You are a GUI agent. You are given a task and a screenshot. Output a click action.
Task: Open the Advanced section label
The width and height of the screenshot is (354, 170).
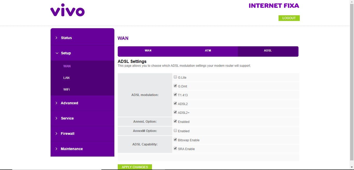(70, 103)
